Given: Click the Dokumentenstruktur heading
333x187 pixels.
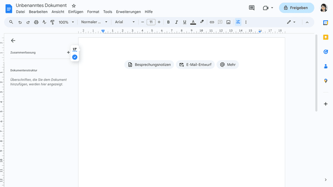Looking at the screenshot, I should coord(24,70).
